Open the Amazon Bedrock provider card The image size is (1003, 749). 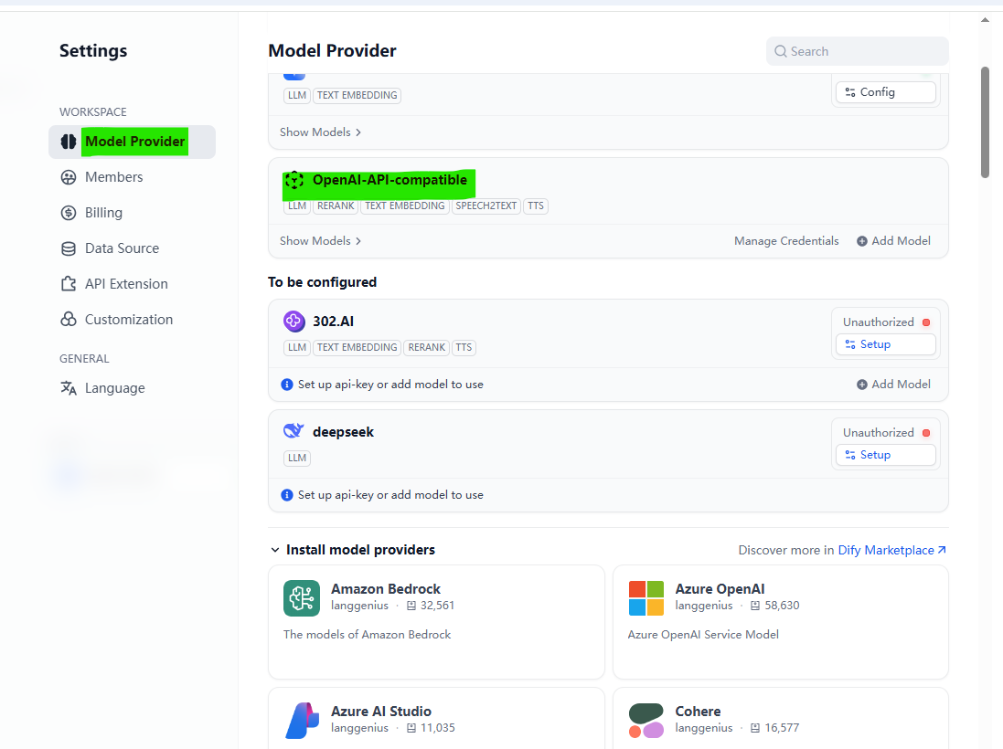(436, 622)
